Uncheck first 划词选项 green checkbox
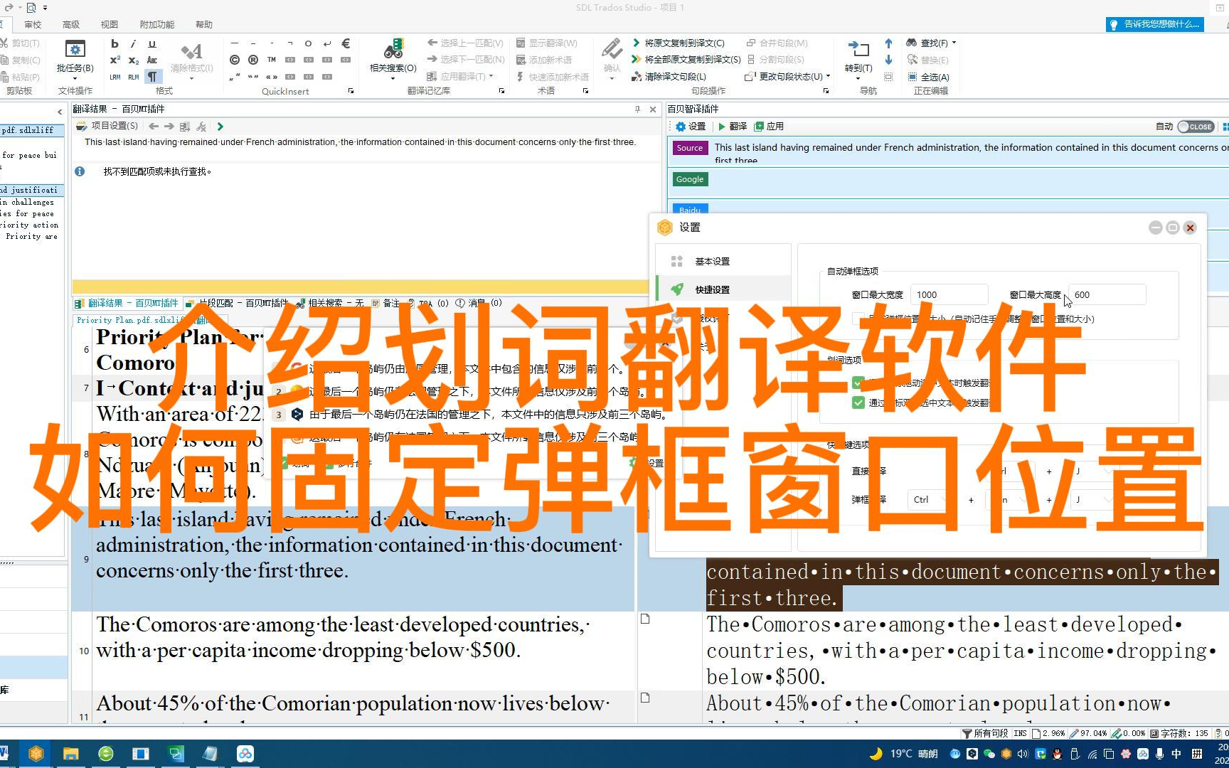 pyautogui.click(x=858, y=383)
